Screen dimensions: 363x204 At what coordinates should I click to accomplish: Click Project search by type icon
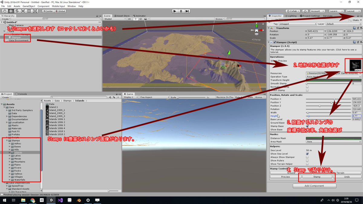pyautogui.click(x=110, y=97)
